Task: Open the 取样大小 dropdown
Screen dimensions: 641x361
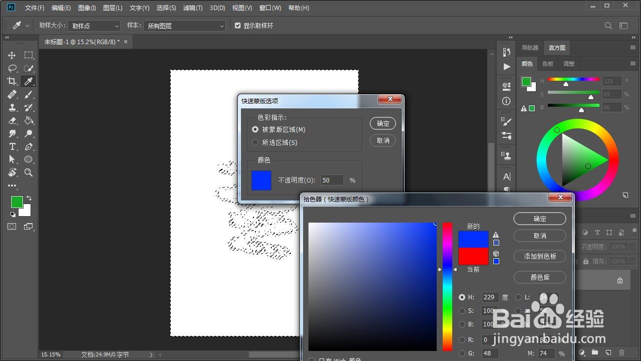Action: point(94,26)
